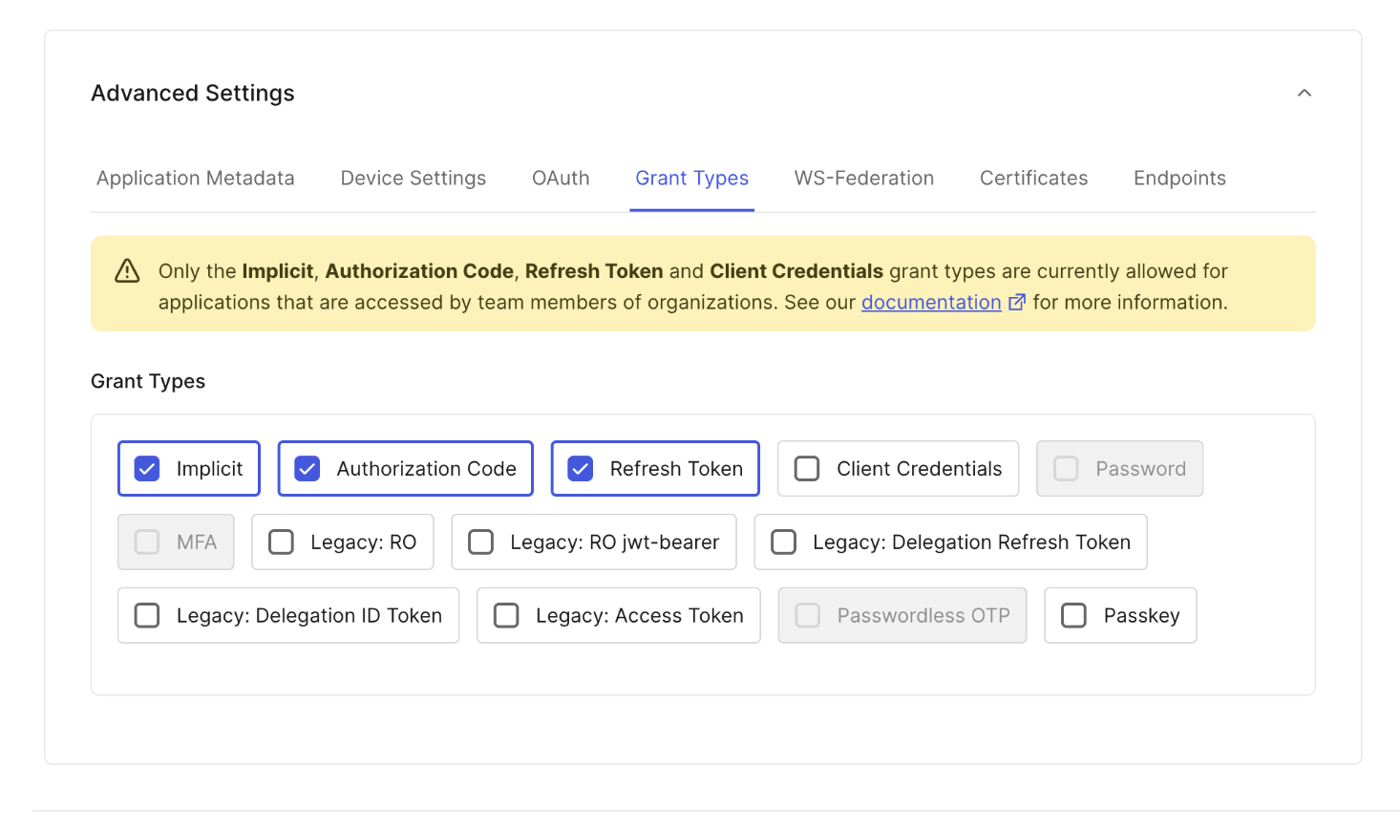Open the WS-Federation tab
The height and width of the screenshot is (829, 1400).
863,178
